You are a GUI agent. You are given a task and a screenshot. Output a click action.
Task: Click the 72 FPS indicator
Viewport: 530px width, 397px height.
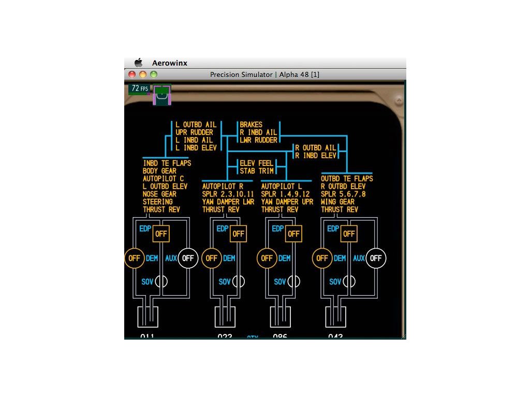(140, 88)
